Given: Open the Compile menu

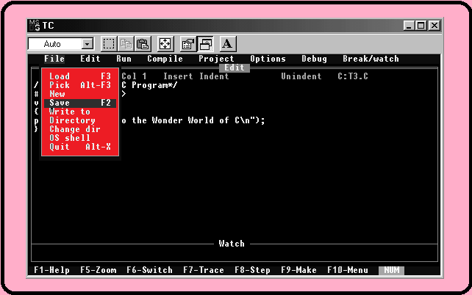Looking at the screenshot, I should (x=165, y=59).
